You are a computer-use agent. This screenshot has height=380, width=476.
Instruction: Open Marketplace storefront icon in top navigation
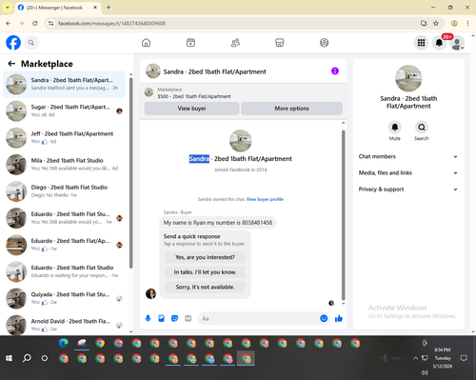pos(280,43)
